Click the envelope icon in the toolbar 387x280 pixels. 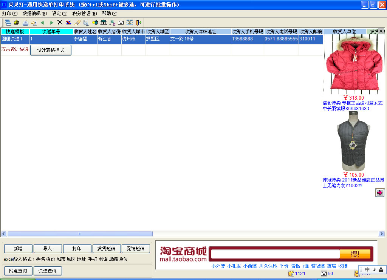121,22
